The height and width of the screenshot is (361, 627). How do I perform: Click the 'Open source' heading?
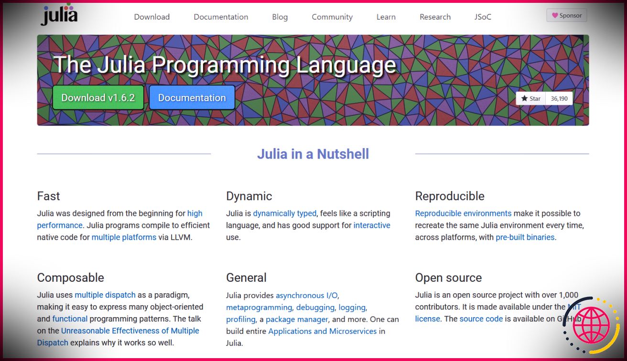pos(448,278)
